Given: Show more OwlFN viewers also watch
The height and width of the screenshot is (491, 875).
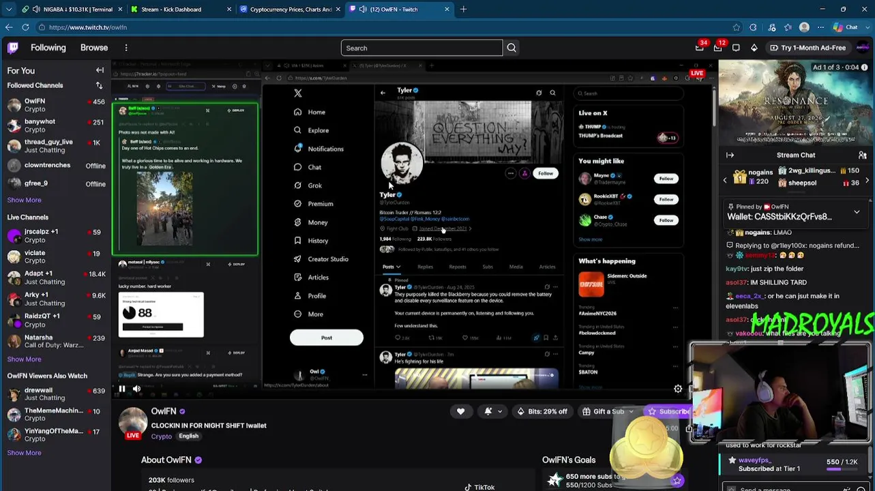Looking at the screenshot, I should coord(24,452).
